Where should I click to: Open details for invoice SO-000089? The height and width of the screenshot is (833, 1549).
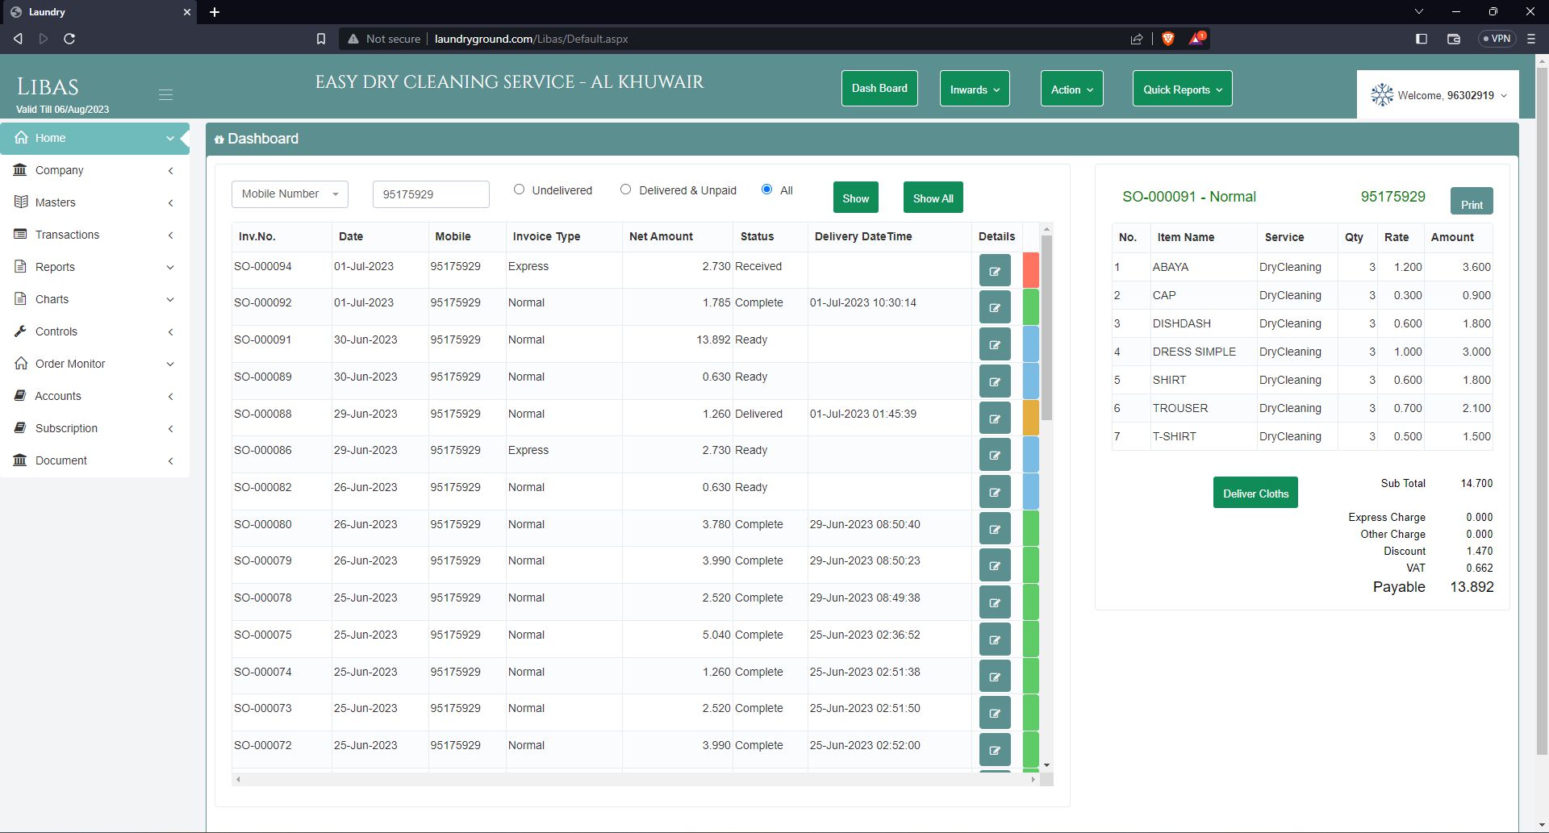[995, 381]
